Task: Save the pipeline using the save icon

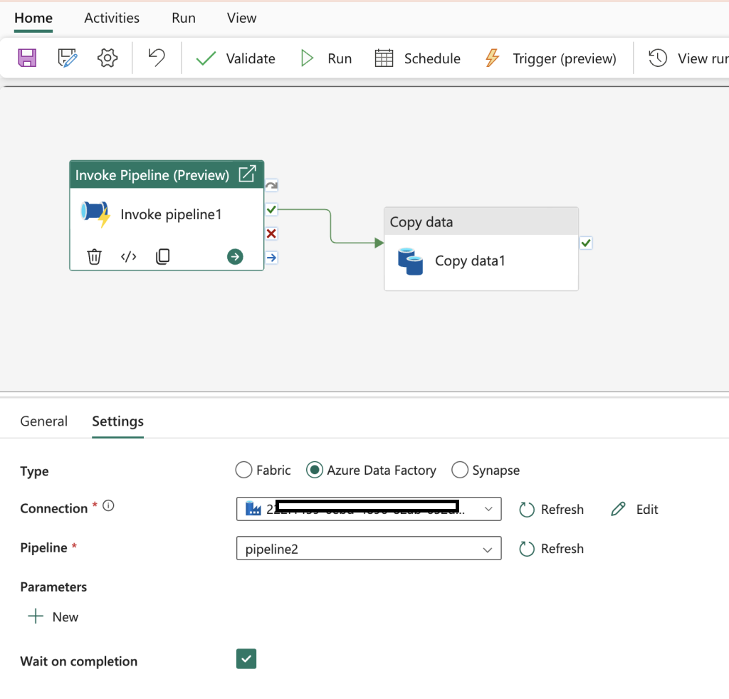Action: 27,58
